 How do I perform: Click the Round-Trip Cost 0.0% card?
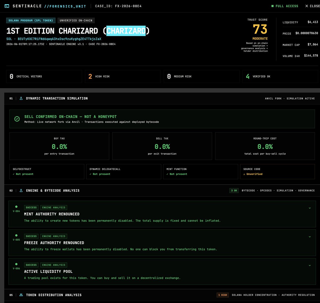tap(265, 146)
